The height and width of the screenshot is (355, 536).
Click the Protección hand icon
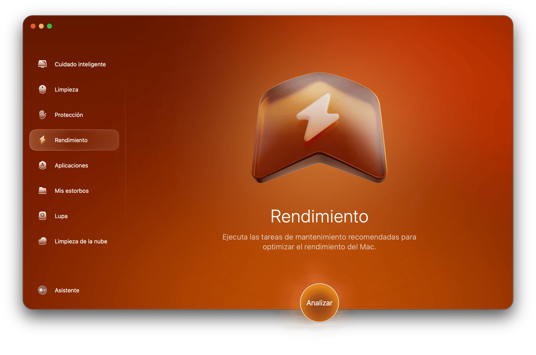42,115
